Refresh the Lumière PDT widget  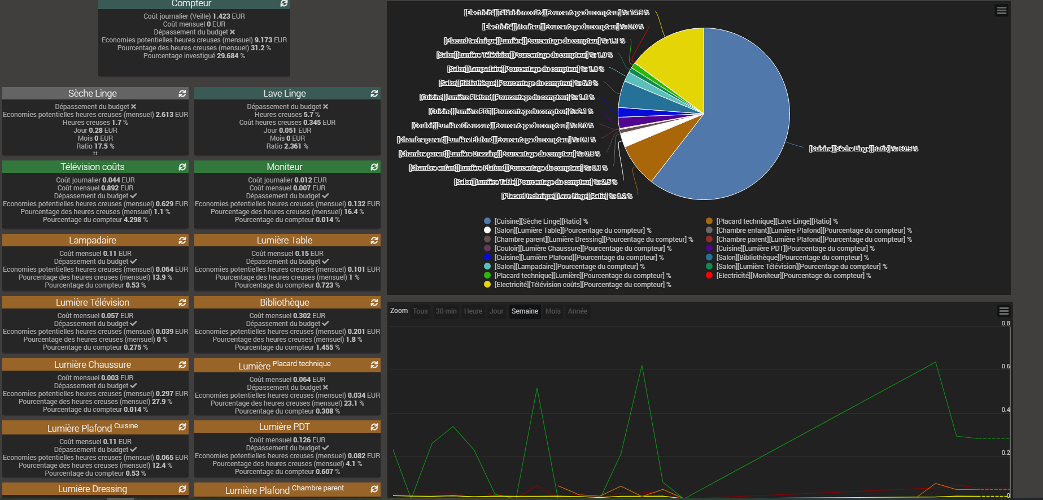pyautogui.click(x=374, y=427)
